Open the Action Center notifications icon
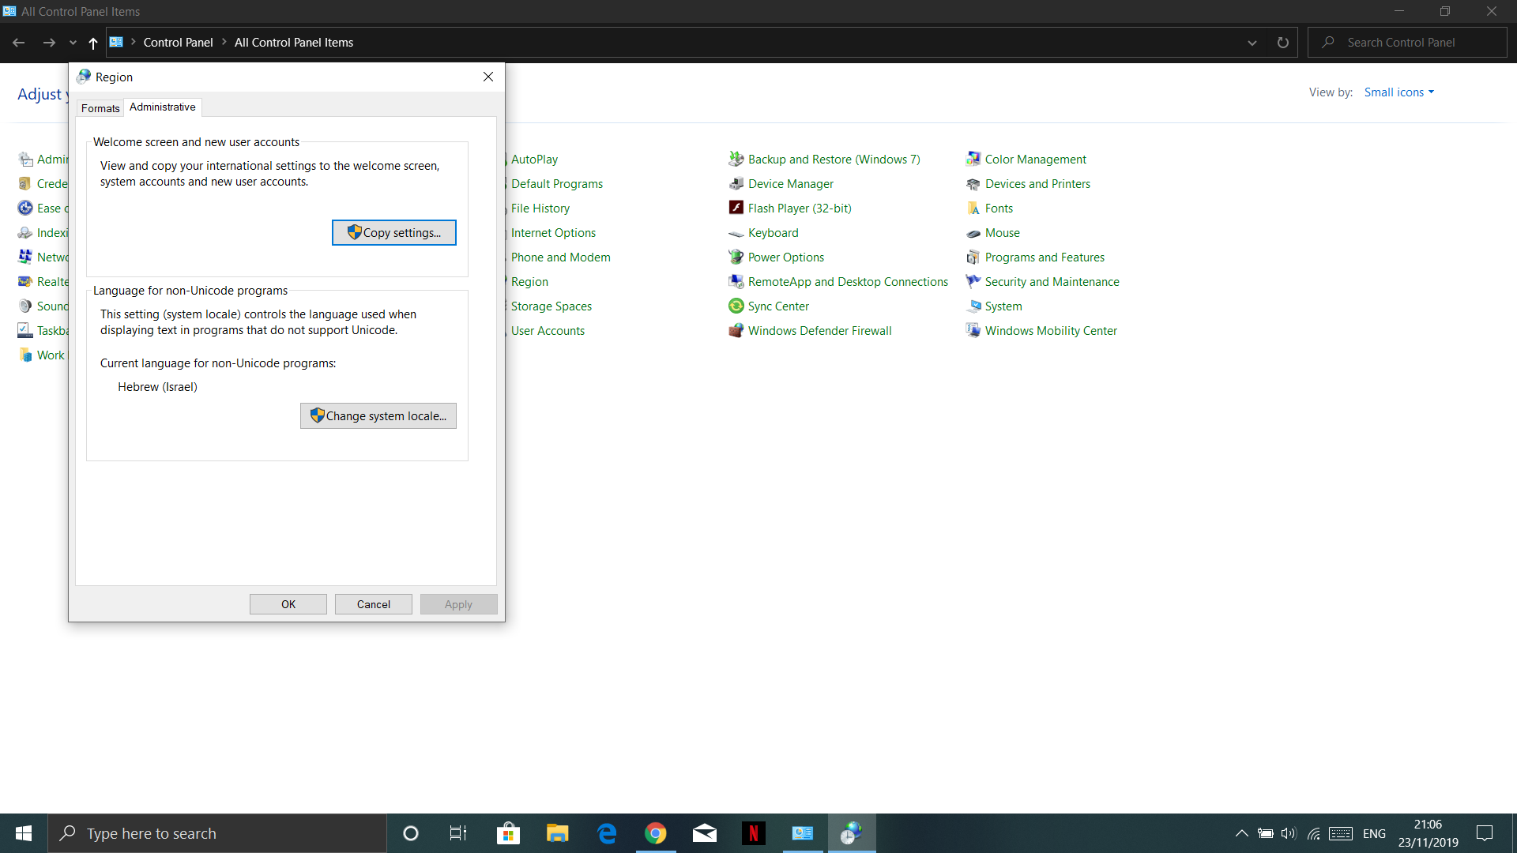This screenshot has height=853, width=1517. point(1485,833)
